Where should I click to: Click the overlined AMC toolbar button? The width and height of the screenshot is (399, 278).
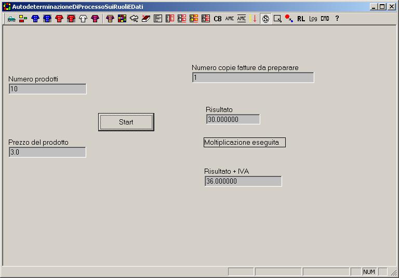click(242, 19)
